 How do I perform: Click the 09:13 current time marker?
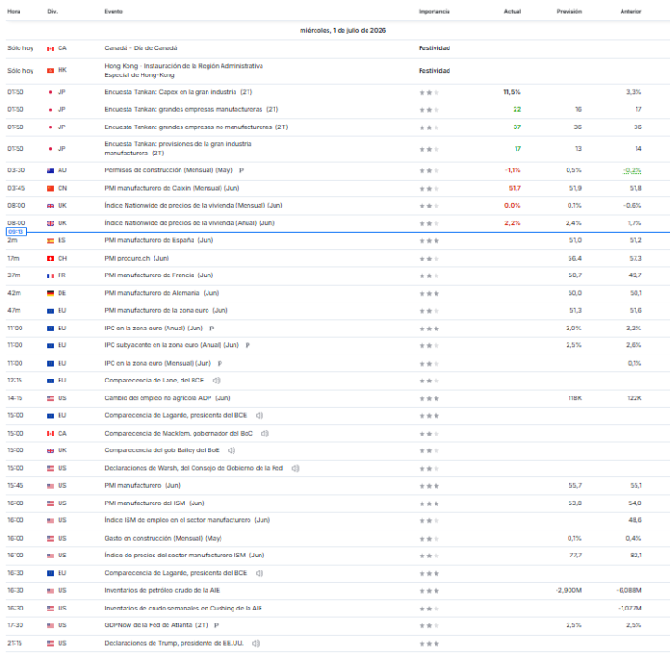click(x=16, y=232)
